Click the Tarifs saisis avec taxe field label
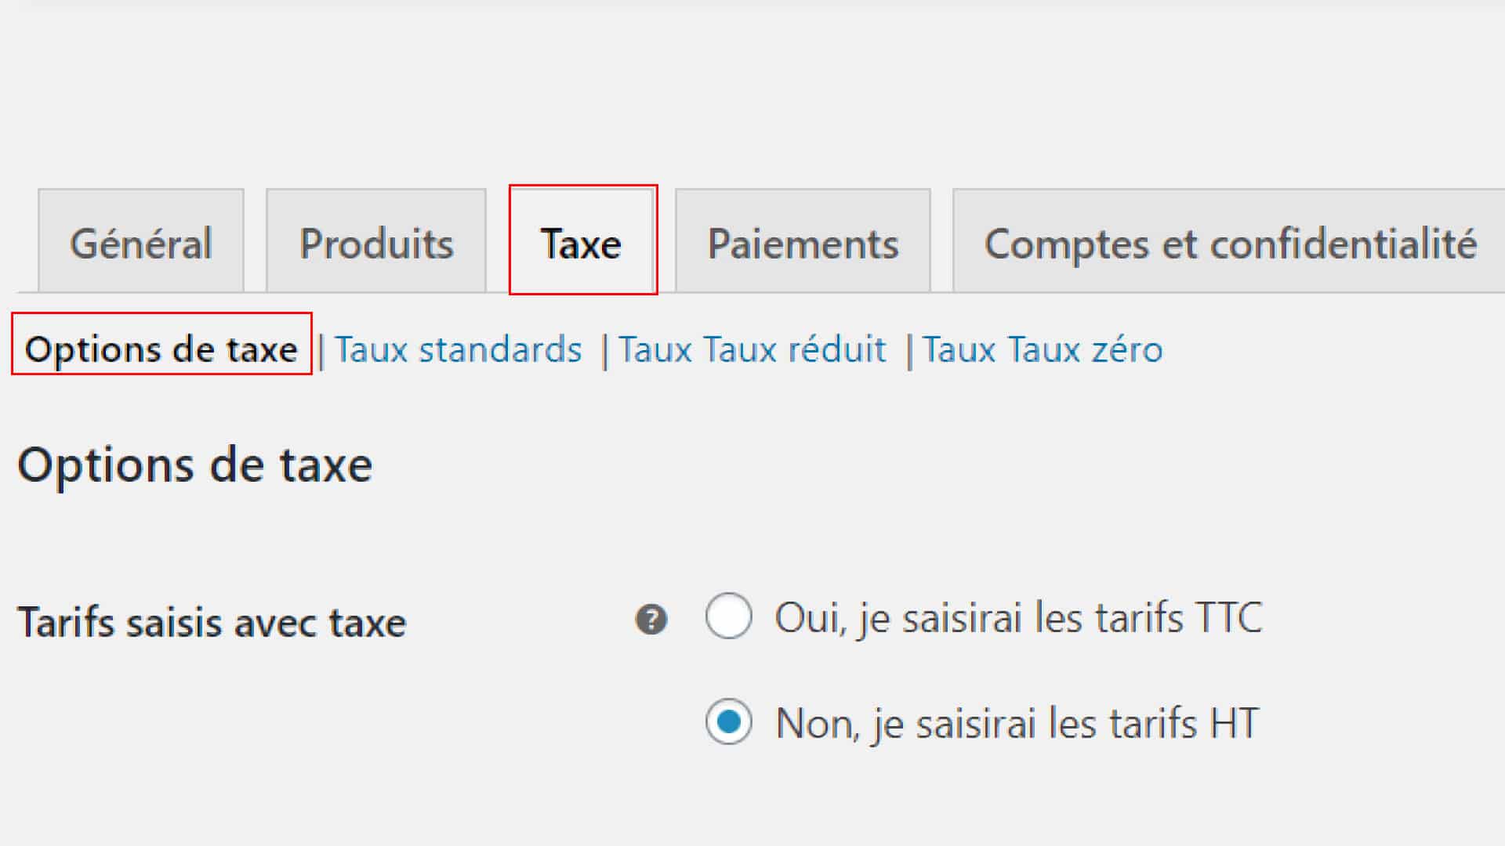1505x846 pixels. point(212,623)
